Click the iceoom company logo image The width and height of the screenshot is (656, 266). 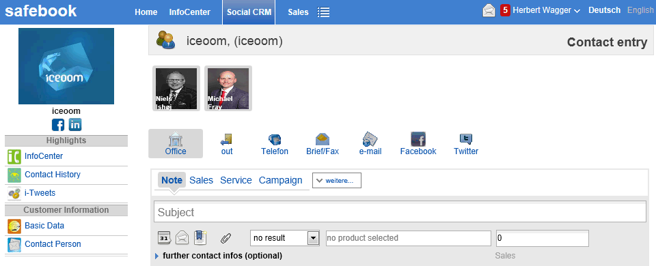point(66,66)
